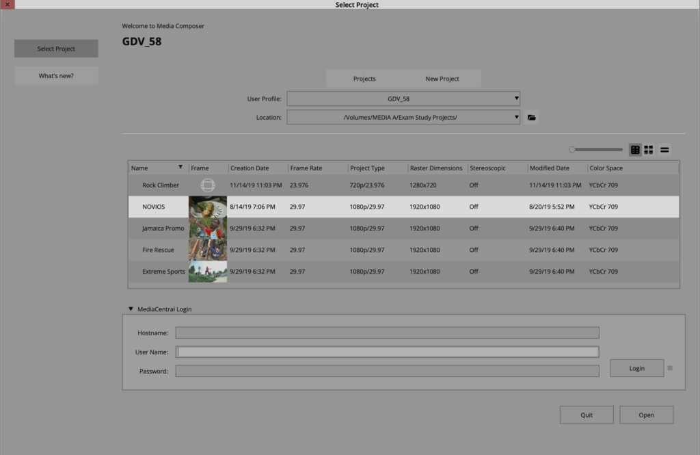Select the detail view layout icon

coord(635,149)
